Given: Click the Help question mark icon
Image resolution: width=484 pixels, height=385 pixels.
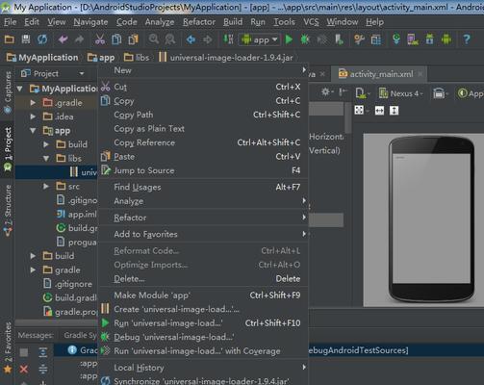Looking at the screenshot, I should pos(467,39).
